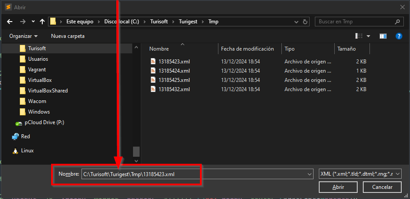Click the folder tree vertical scrollbar

tap(137, 101)
